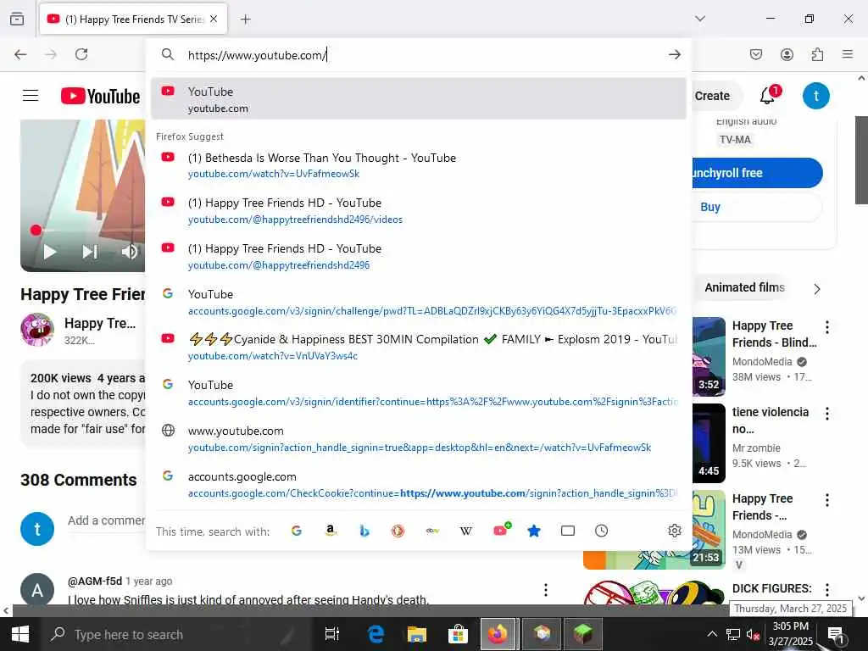The image size is (868, 651).
Task: Open Firefox View icon in tab strip
Action: pos(17,19)
